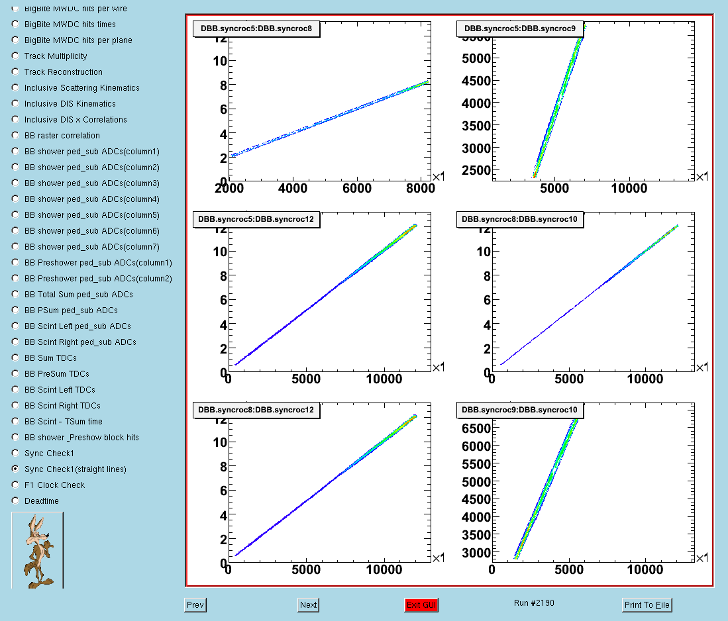
Task: Select BB Total Sum ped_sub ADCs
Action: pos(15,294)
